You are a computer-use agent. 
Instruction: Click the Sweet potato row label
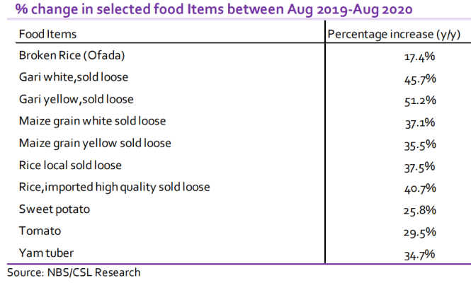click(55, 209)
